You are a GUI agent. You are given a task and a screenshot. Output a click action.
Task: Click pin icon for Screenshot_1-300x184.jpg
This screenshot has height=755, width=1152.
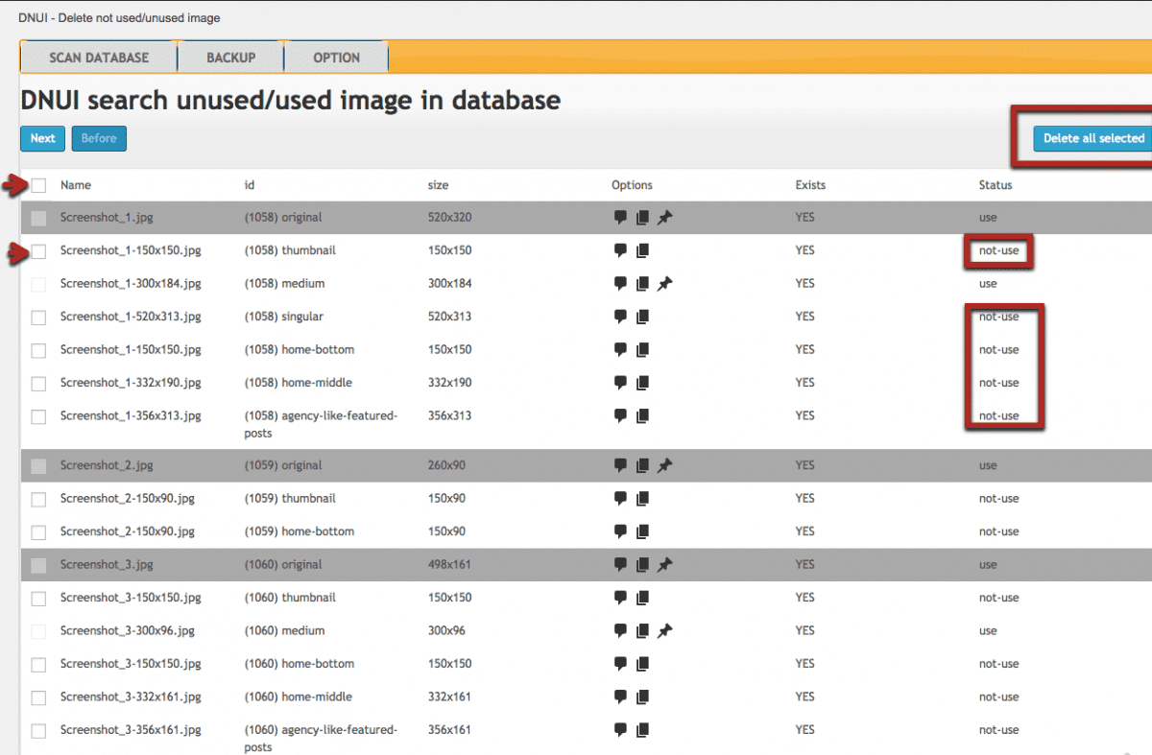[664, 284]
